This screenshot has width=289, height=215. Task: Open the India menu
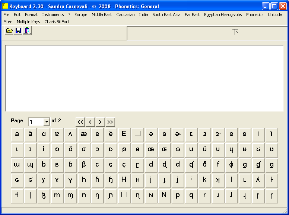143,15
